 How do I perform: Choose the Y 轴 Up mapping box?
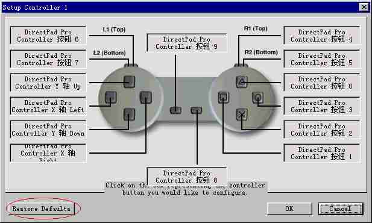[48, 83]
